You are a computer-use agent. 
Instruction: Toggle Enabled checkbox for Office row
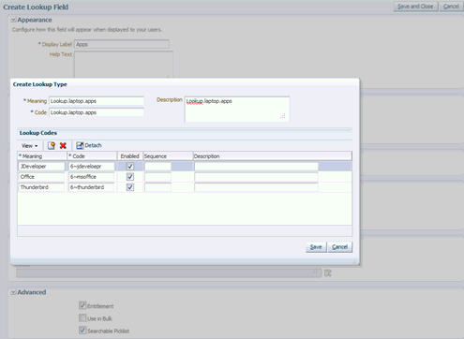130,177
